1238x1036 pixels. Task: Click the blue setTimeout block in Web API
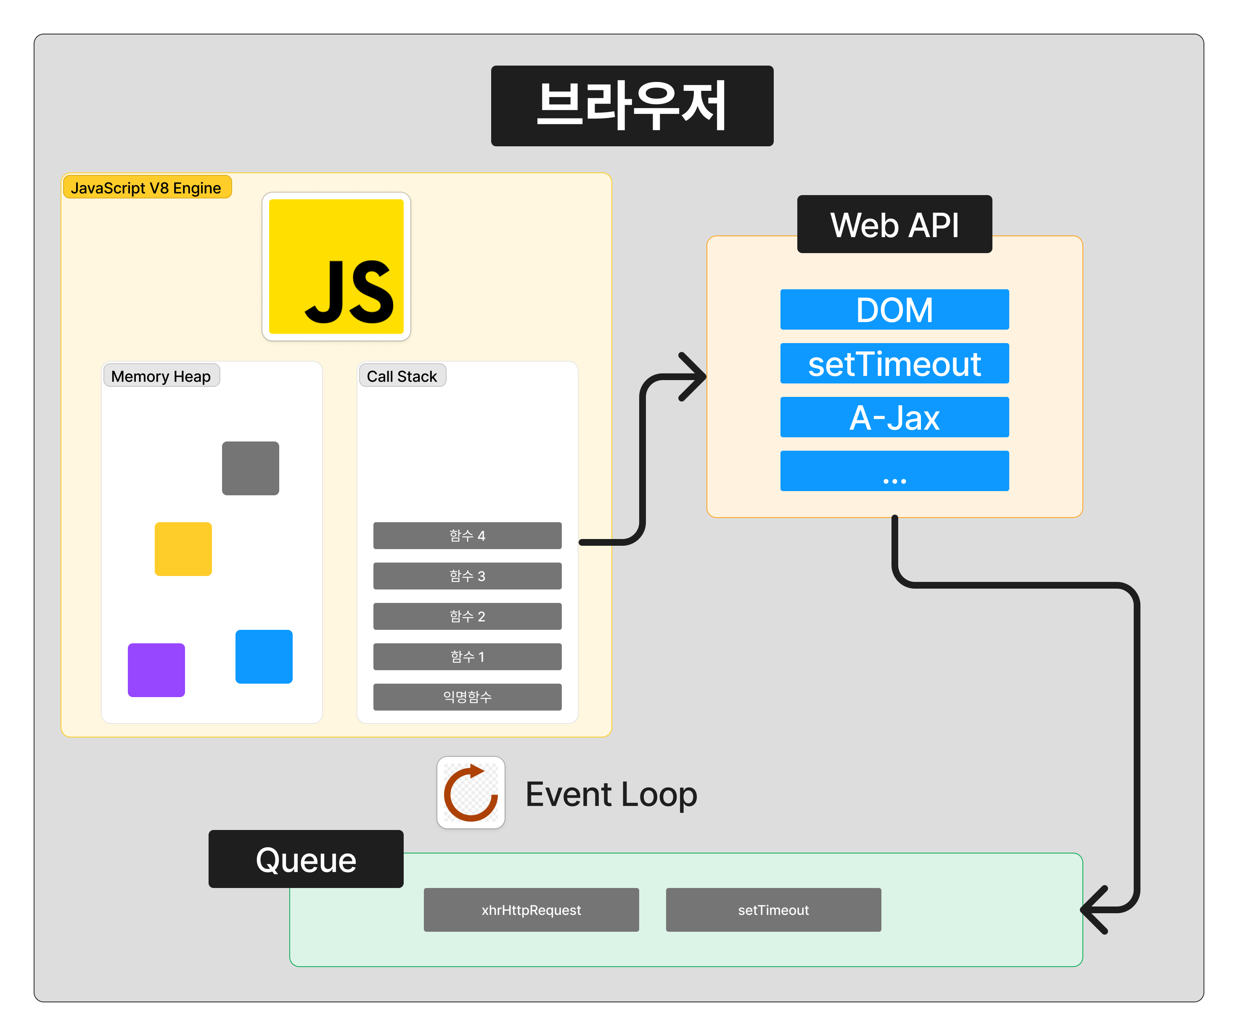pos(894,364)
